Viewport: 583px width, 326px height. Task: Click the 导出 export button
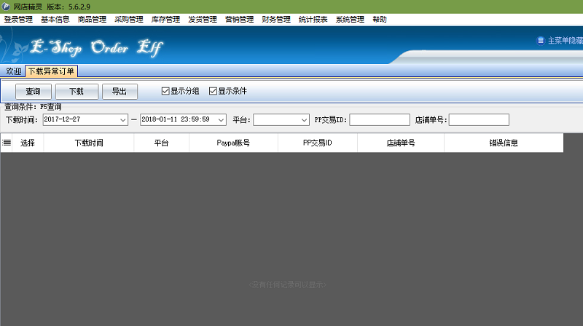tap(120, 92)
